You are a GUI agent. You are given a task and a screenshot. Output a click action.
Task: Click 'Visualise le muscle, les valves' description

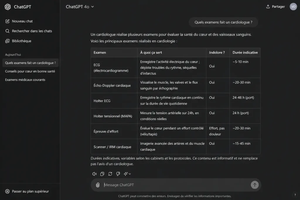[x=172, y=85]
